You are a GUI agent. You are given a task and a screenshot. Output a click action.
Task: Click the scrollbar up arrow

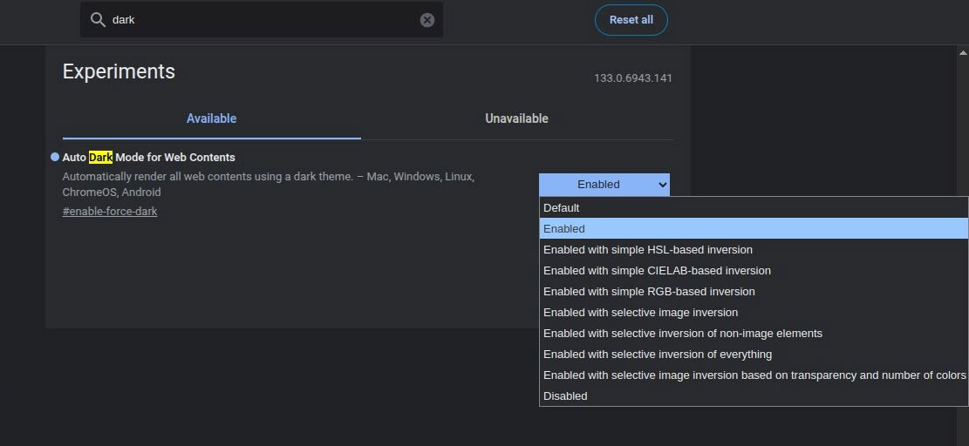pyautogui.click(x=963, y=53)
